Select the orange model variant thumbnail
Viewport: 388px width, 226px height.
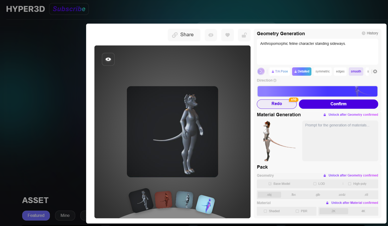164,200
